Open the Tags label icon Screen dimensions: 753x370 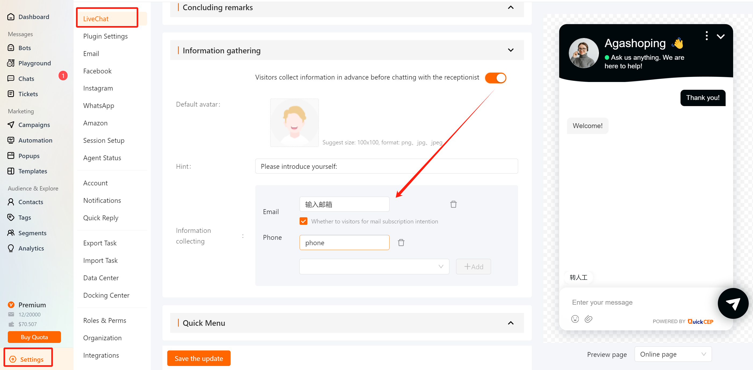(11, 217)
